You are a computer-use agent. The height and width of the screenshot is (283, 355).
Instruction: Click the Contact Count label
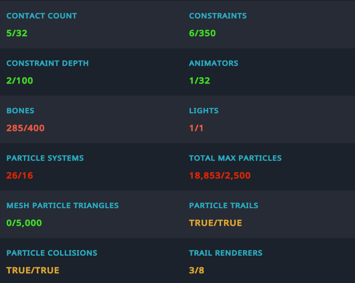(41, 16)
